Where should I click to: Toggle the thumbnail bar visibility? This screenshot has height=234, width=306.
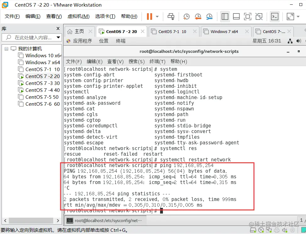click(x=236, y=16)
